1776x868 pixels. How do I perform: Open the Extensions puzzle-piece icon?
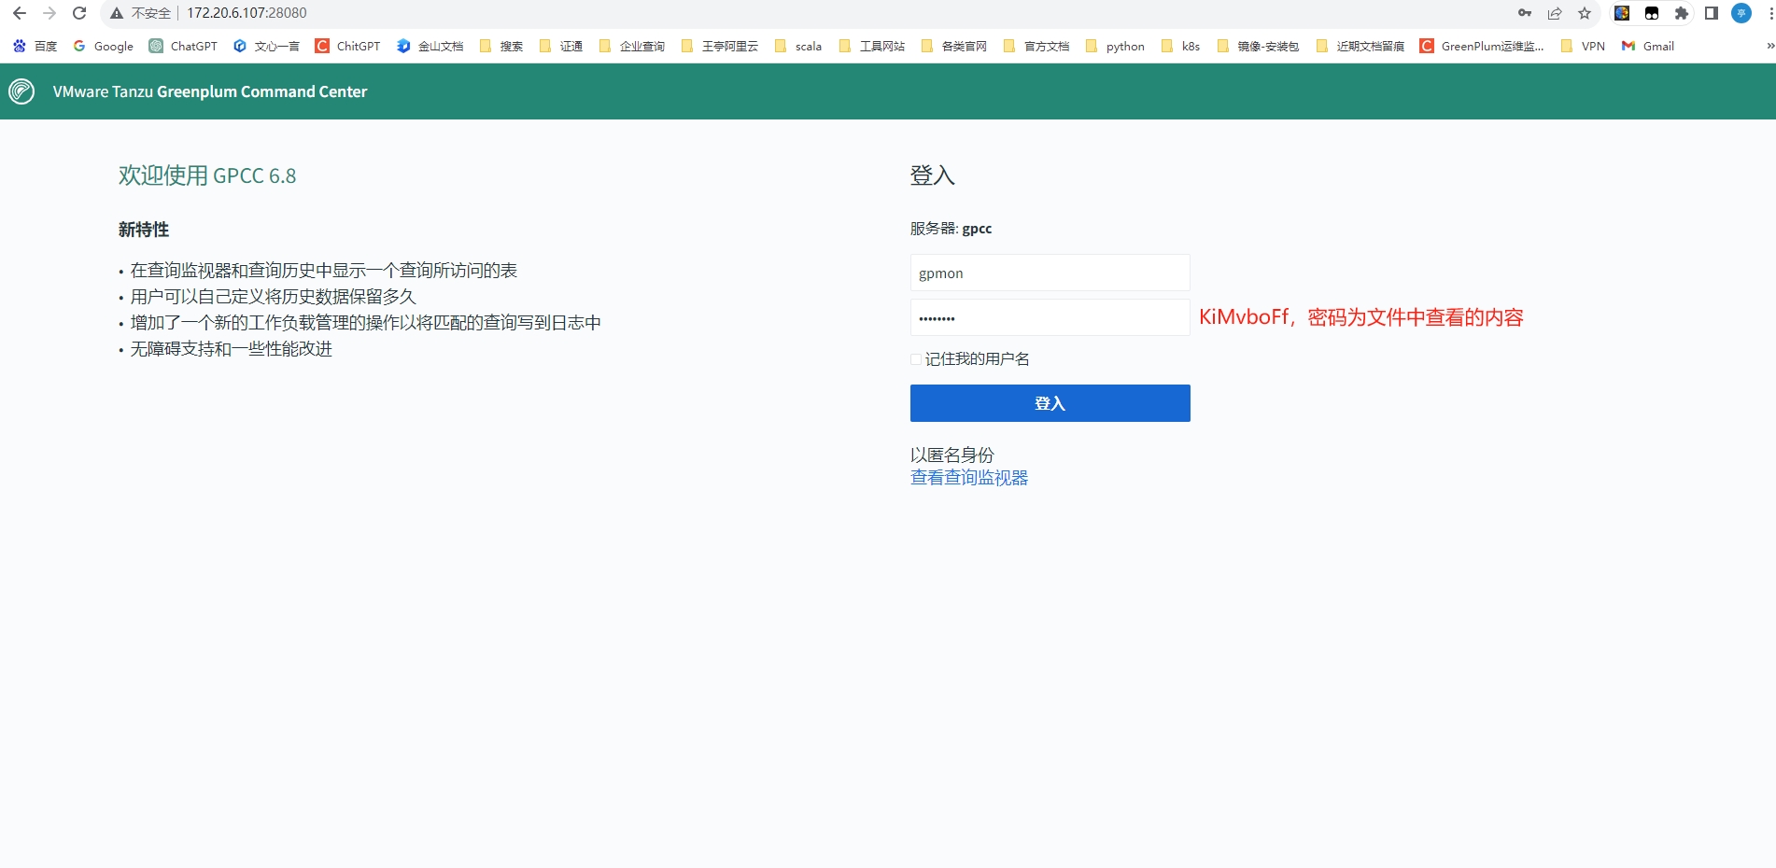1680,13
